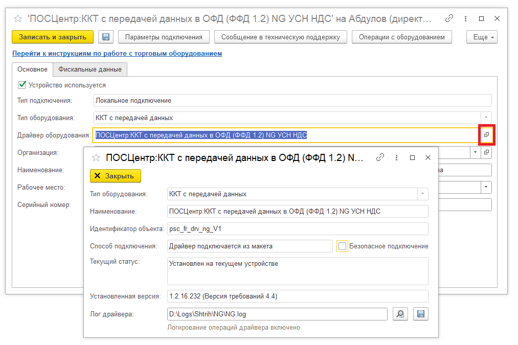Open link to trade equipment instructions
The width and height of the screenshot is (518, 345).
tap(117, 54)
